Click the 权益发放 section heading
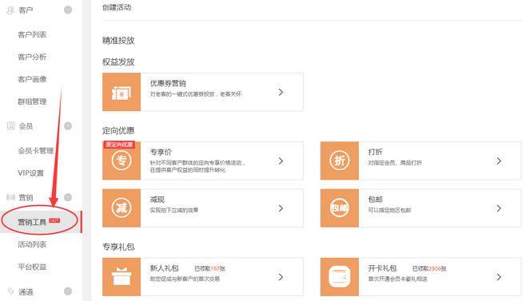526x301 pixels. 118,62
